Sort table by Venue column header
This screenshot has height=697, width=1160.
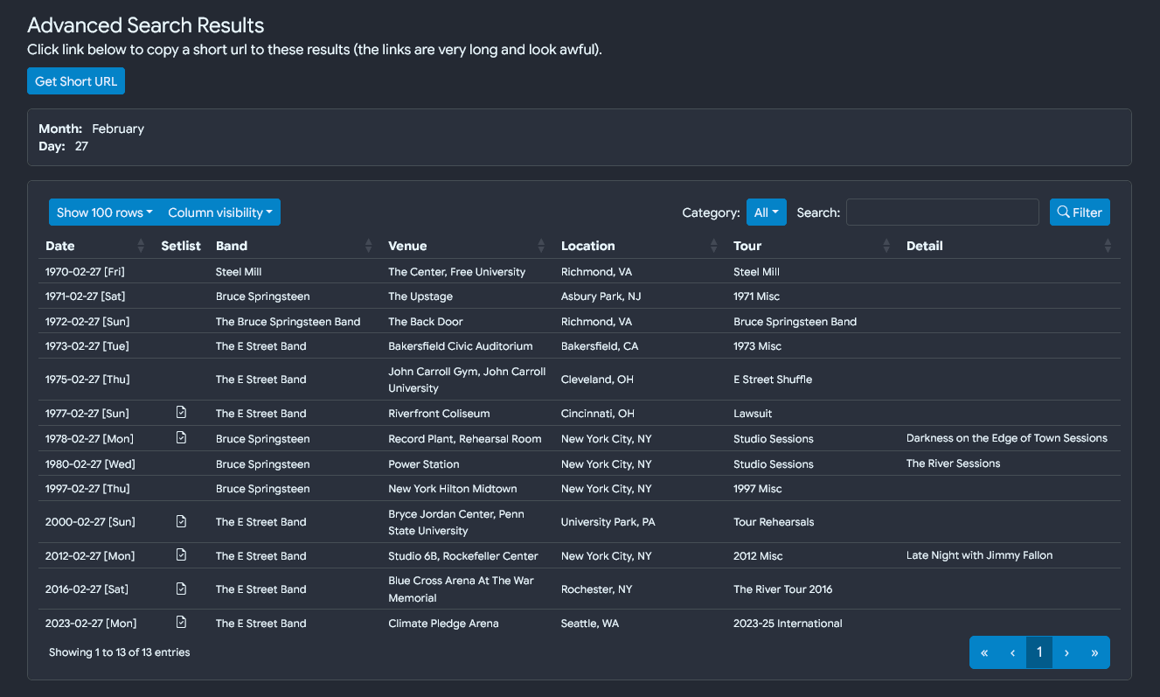pyautogui.click(x=407, y=246)
